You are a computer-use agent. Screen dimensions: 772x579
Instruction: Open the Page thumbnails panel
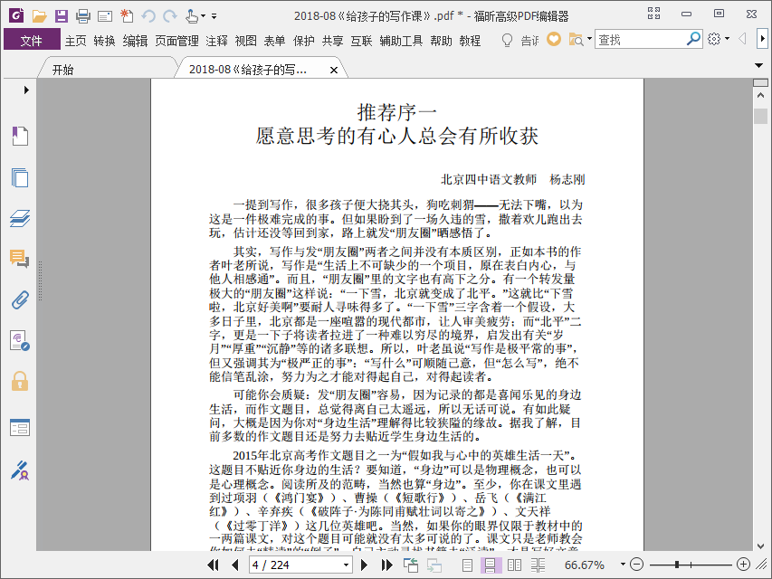pos(20,177)
